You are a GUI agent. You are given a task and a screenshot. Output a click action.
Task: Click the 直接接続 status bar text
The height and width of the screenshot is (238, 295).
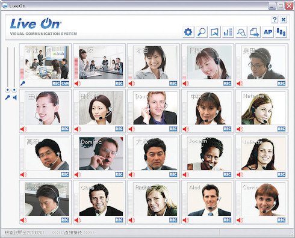73,233
